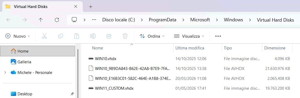Open the Visualizza view menu
Screen dimensions: 300x98
pos(189,36)
